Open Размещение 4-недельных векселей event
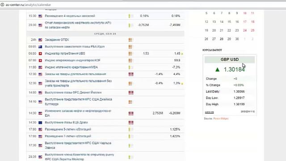 (x=70, y=16)
